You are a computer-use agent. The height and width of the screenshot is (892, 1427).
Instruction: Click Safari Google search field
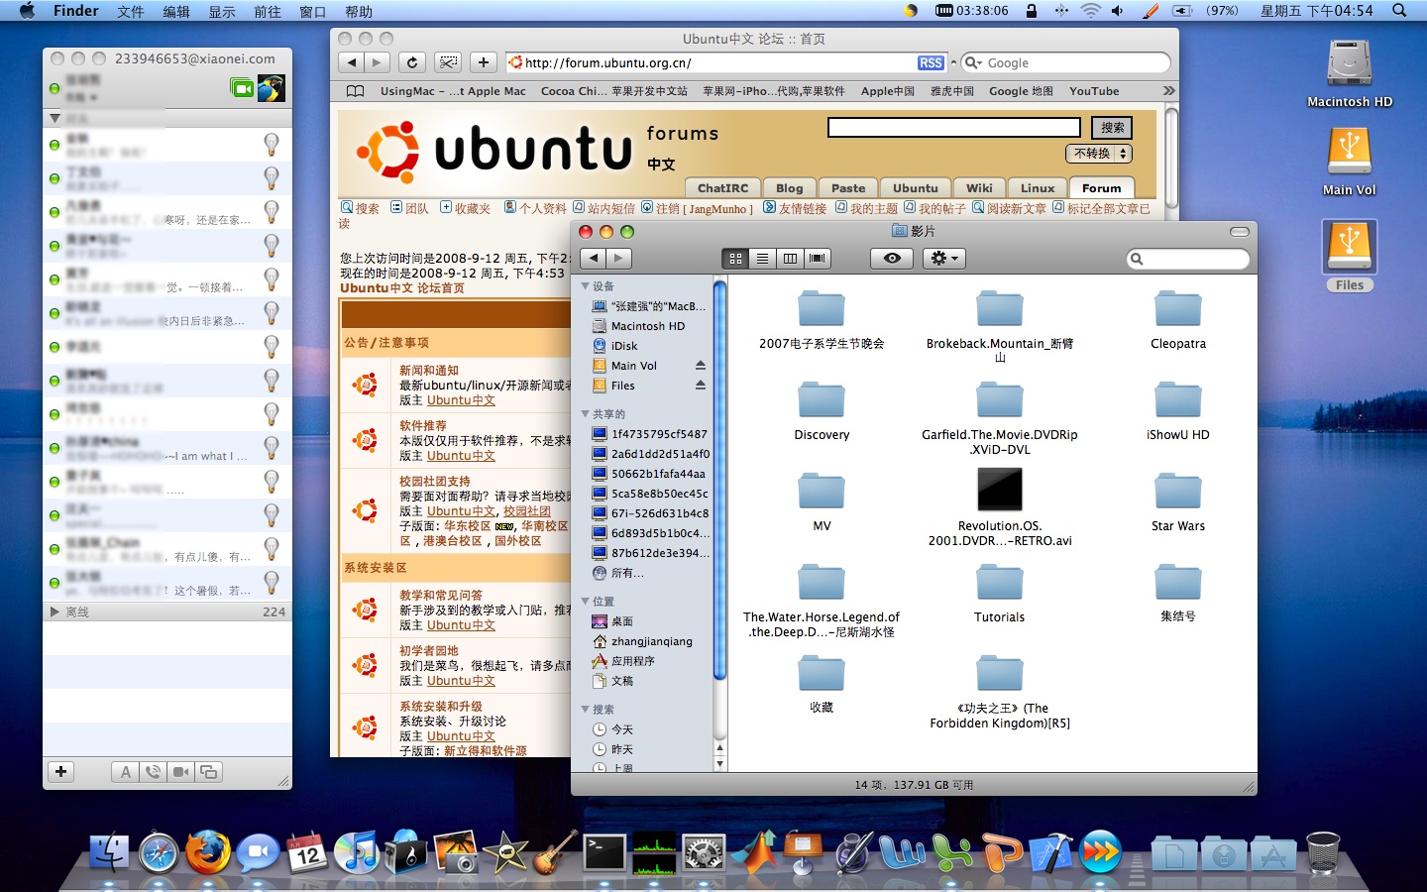tap(1066, 62)
